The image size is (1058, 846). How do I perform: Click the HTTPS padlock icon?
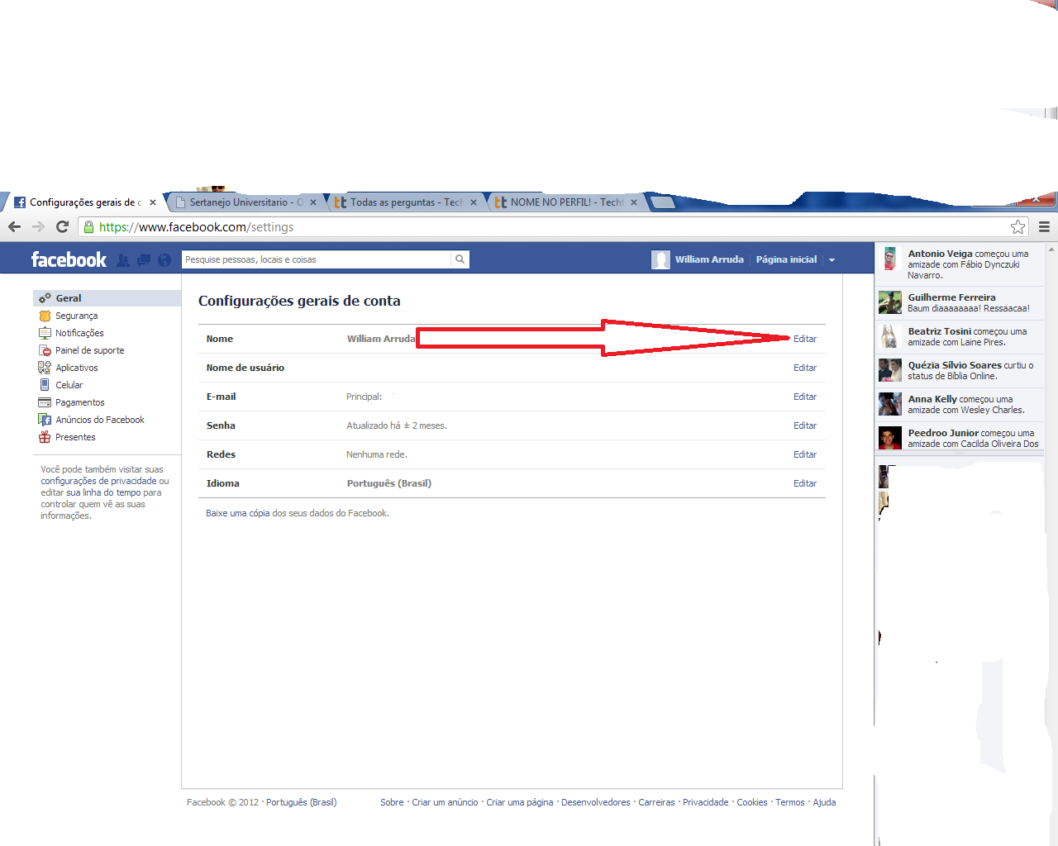click(88, 226)
